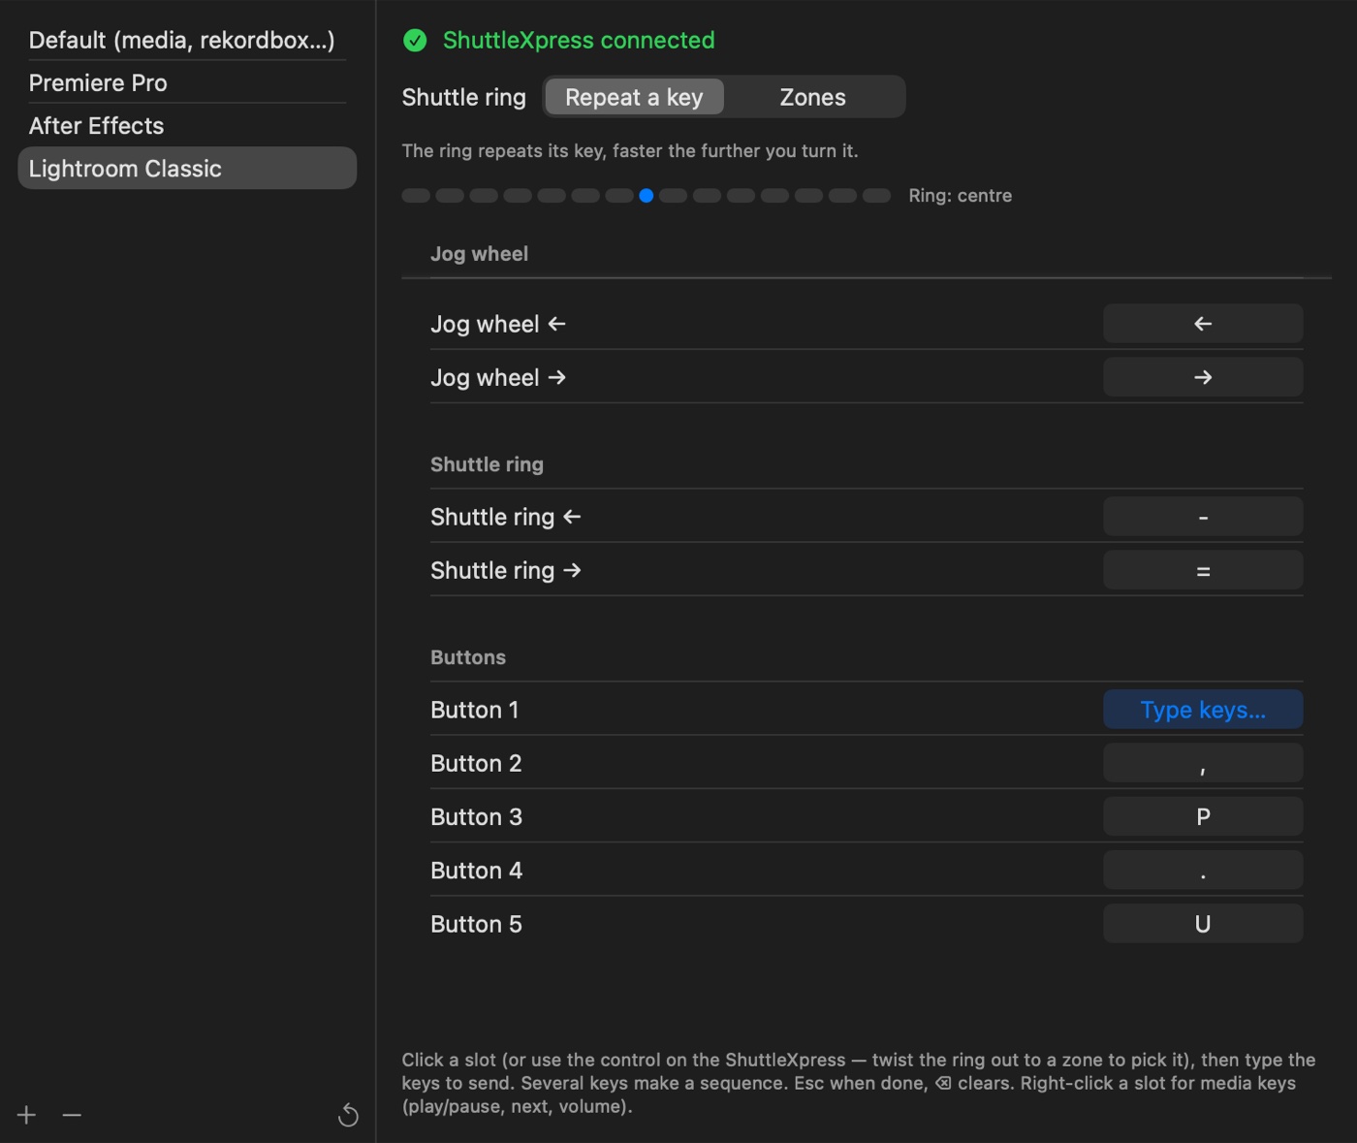Screen dimensions: 1357x1143
Task: Remove the selected profile with the minus icon
Action: tap(72, 1115)
